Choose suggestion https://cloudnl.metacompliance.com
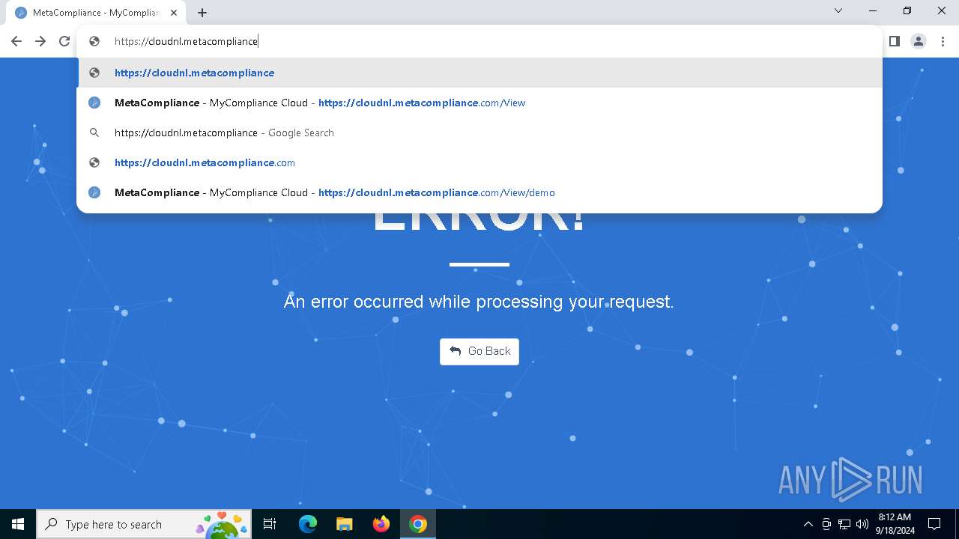The image size is (959, 539). click(479, 162)
